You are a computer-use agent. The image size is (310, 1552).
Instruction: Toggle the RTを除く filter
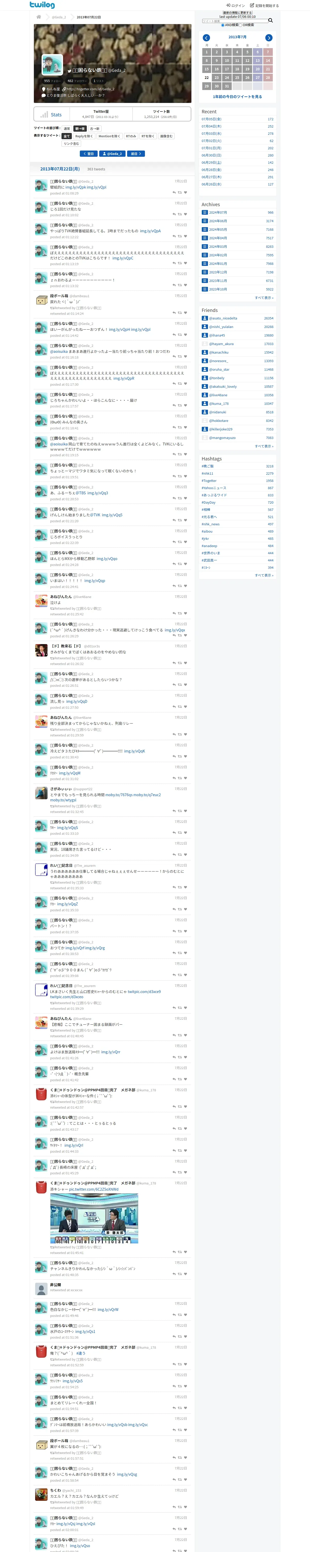[x=148, y=136]
